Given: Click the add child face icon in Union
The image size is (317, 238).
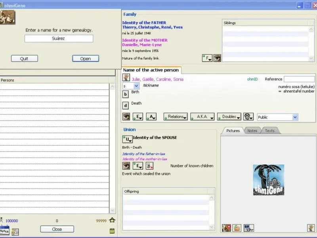Looking at the screenshot, I should [149, 166].
